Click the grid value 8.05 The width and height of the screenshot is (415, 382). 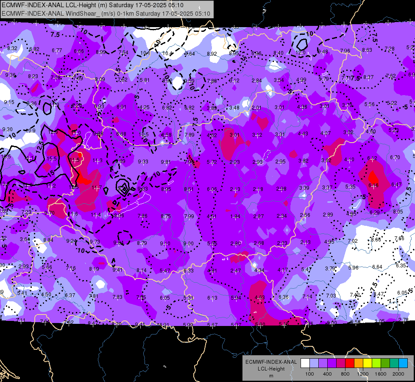pos(398,211)
